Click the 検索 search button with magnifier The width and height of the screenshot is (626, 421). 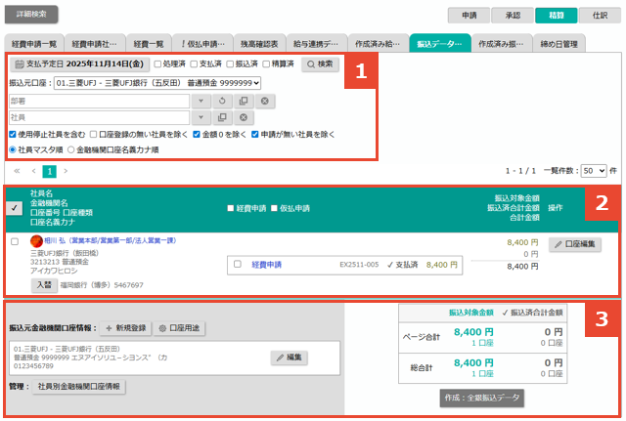pos(321,64)
